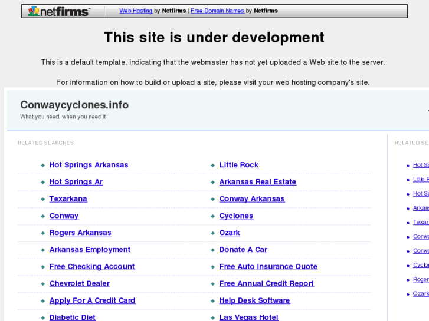This screenshot has width=429, height=321.
Task: Open the Web Hosting link
Action: 136,11
